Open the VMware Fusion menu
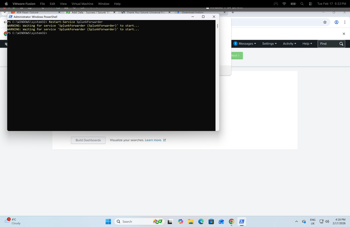Viewport: 350px width, 227px height. click(x=24, y=4)
